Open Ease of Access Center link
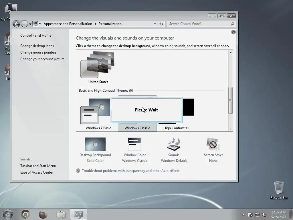Viewport: 293px width, 220px height. [x=37, y=172]
